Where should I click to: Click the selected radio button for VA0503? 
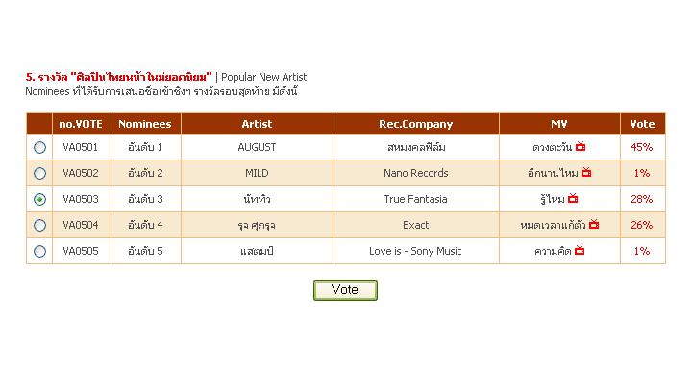click(39, 199)
